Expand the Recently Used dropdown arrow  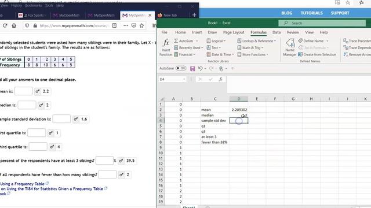point(202,48)
